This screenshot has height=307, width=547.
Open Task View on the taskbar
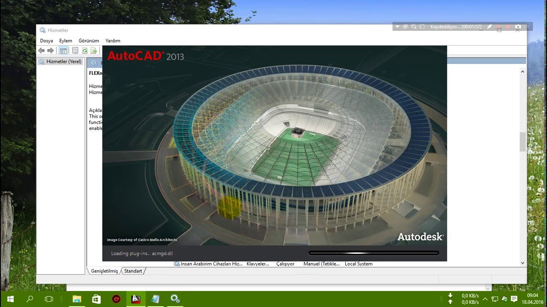[49, 299]
